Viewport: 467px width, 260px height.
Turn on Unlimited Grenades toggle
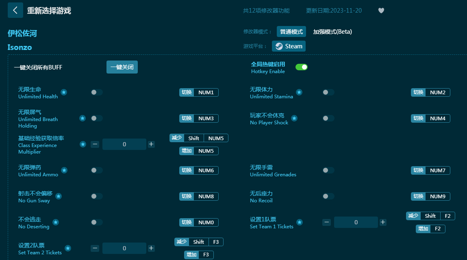pos(328,170)
